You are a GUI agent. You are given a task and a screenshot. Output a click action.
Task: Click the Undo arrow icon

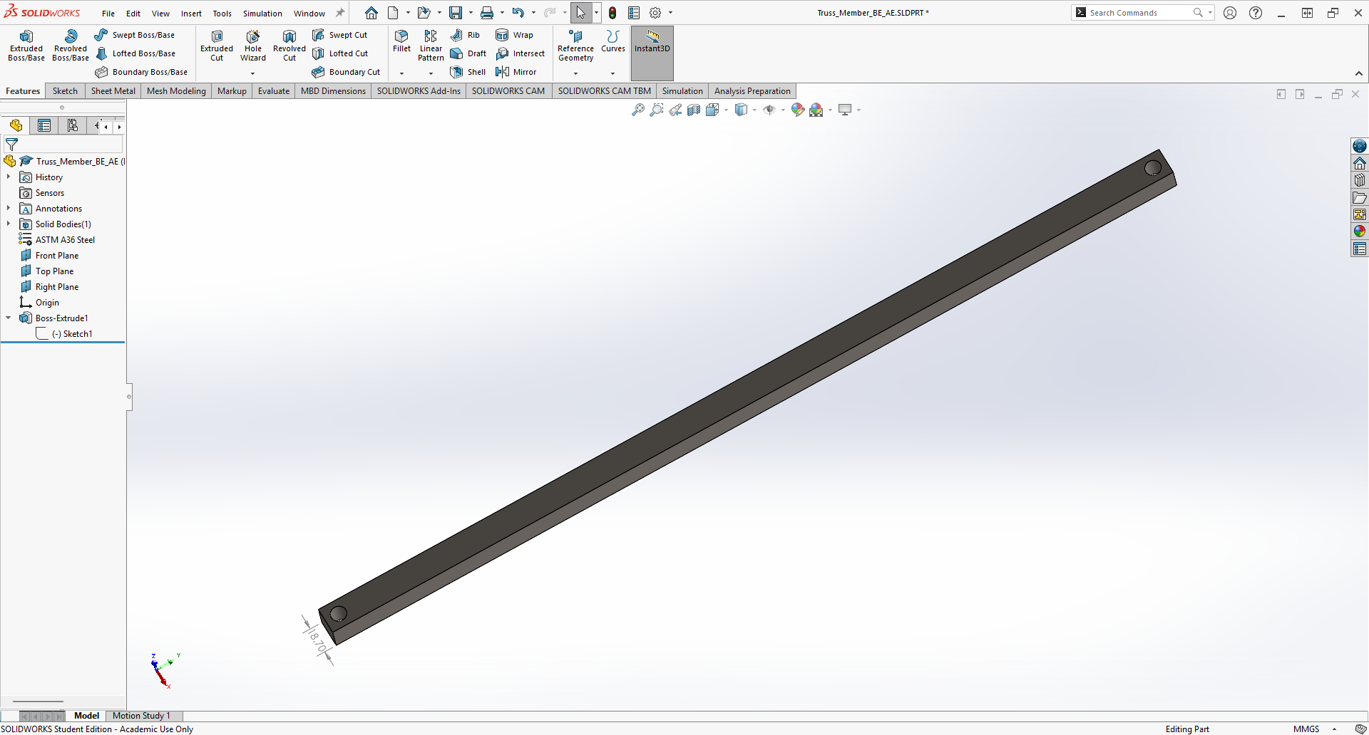518,13
